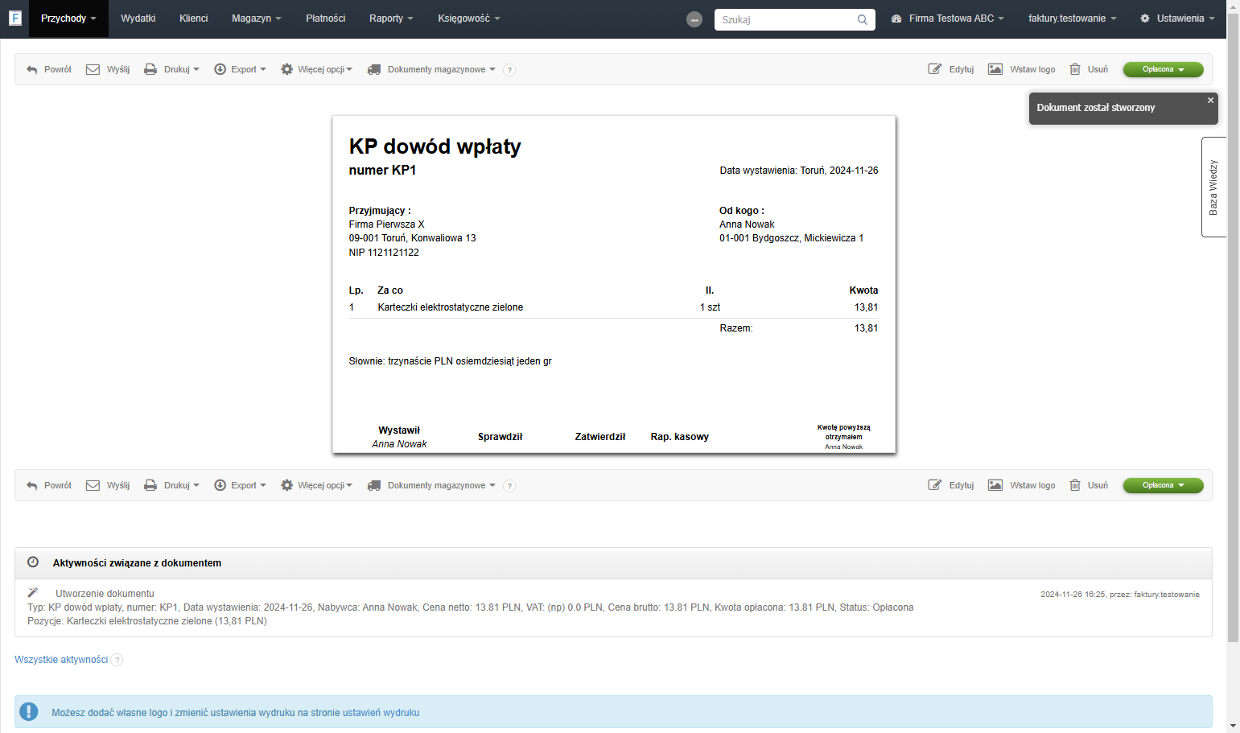Open the Wydatki section
Viewport: 1240px width, 733px height.
pyautogui.click(x=138, y=19)
